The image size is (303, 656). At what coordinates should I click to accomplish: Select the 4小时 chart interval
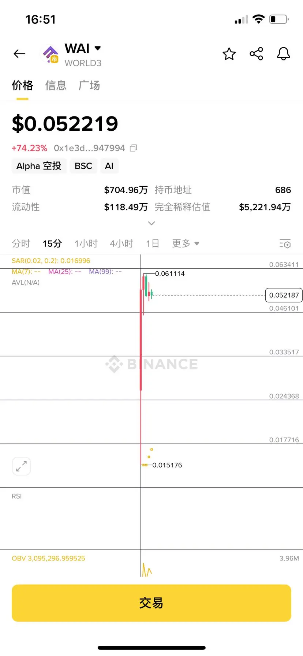pyautogui.click(x=121, y=243)
